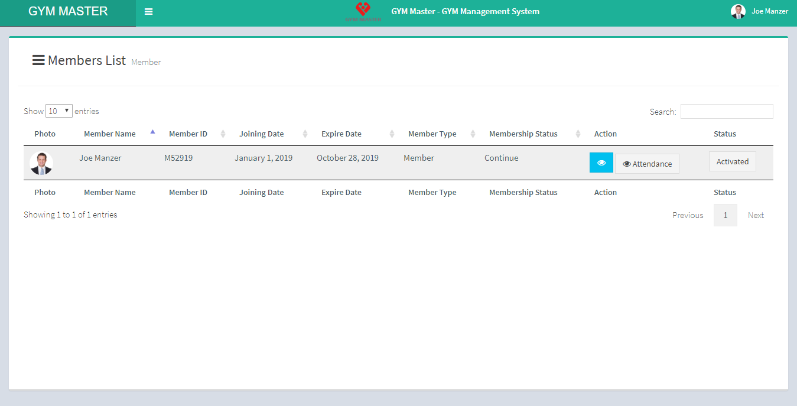Select page 1 in pagination
Viewport: 797px width, 406px height.
725,216
